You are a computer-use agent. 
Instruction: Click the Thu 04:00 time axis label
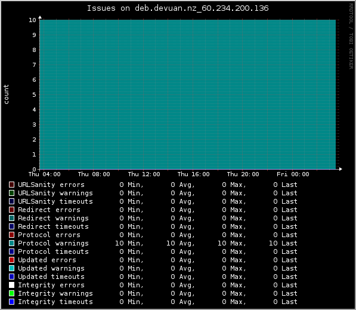coord(45,174)
